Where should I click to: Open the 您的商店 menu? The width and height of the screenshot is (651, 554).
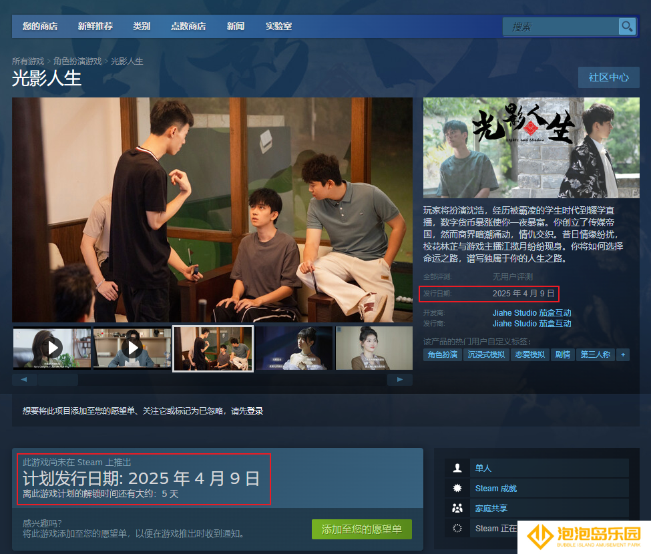40,27
